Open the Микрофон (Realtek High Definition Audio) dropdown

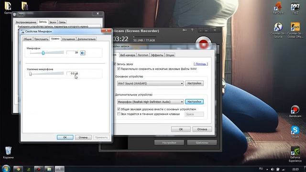150,102
